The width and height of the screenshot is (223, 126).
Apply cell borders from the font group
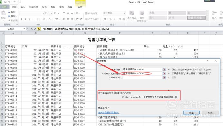[37, 19]
